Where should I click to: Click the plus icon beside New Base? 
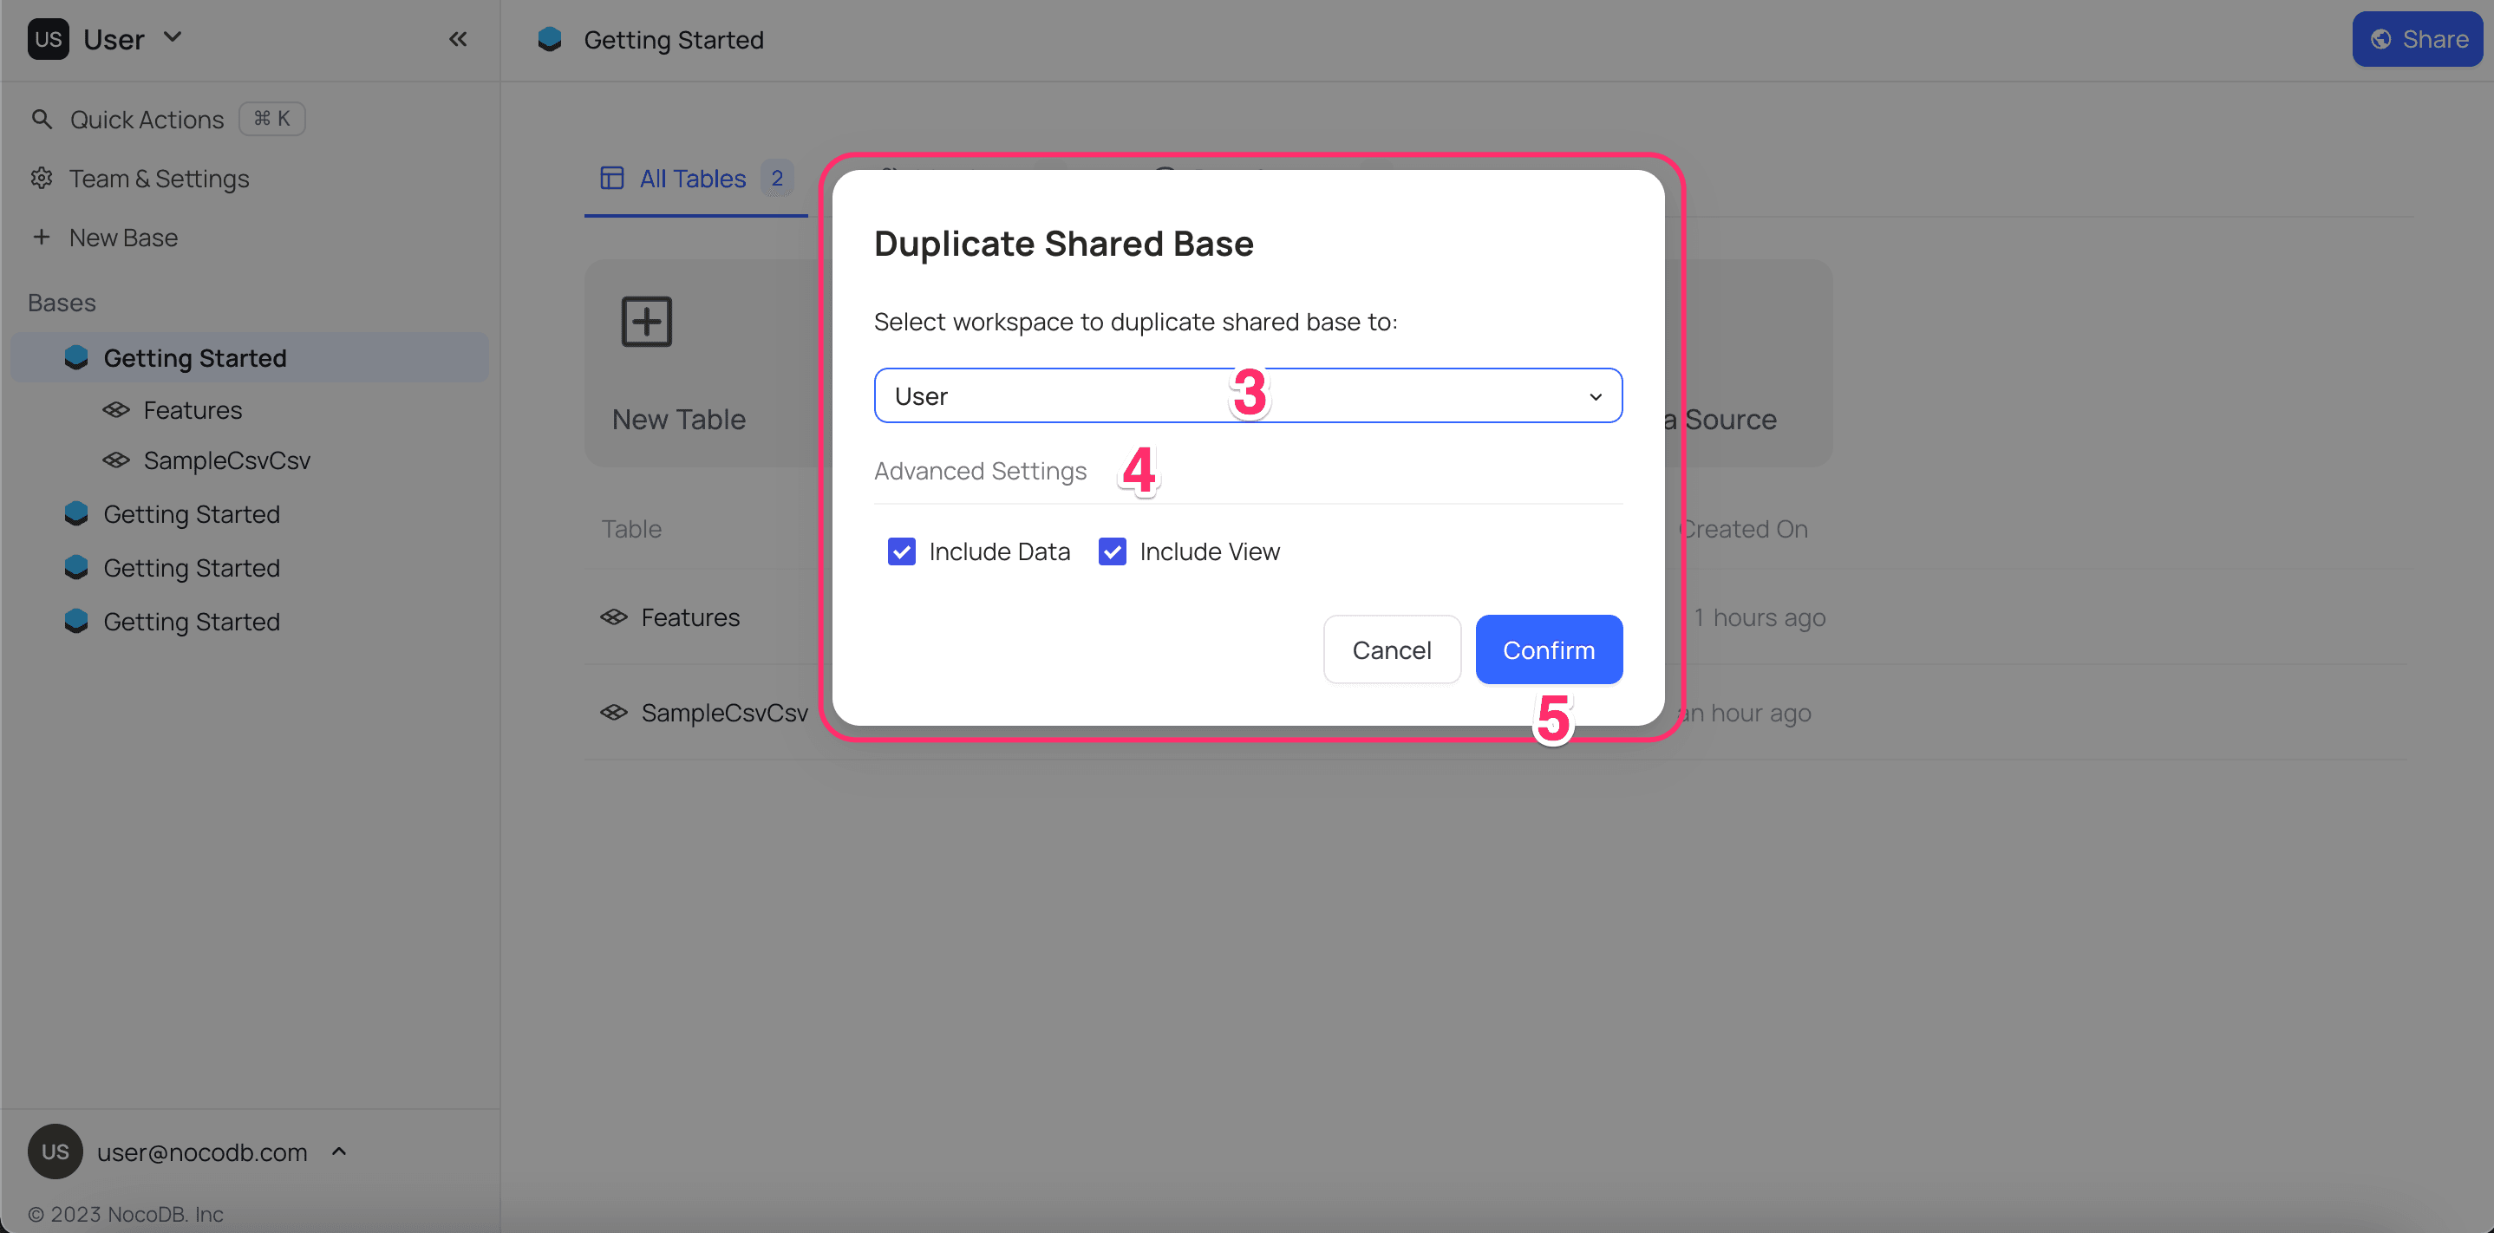click(41, 237)
